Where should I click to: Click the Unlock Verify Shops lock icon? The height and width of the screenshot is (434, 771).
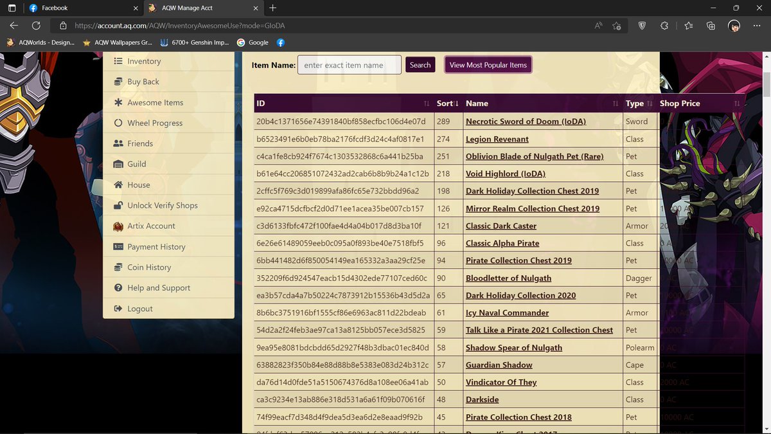[x=118, y=205]
